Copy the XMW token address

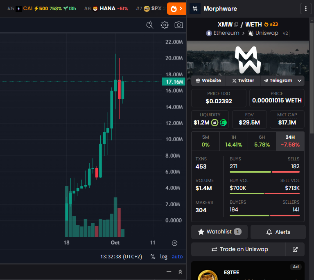[x=236, y=24]
